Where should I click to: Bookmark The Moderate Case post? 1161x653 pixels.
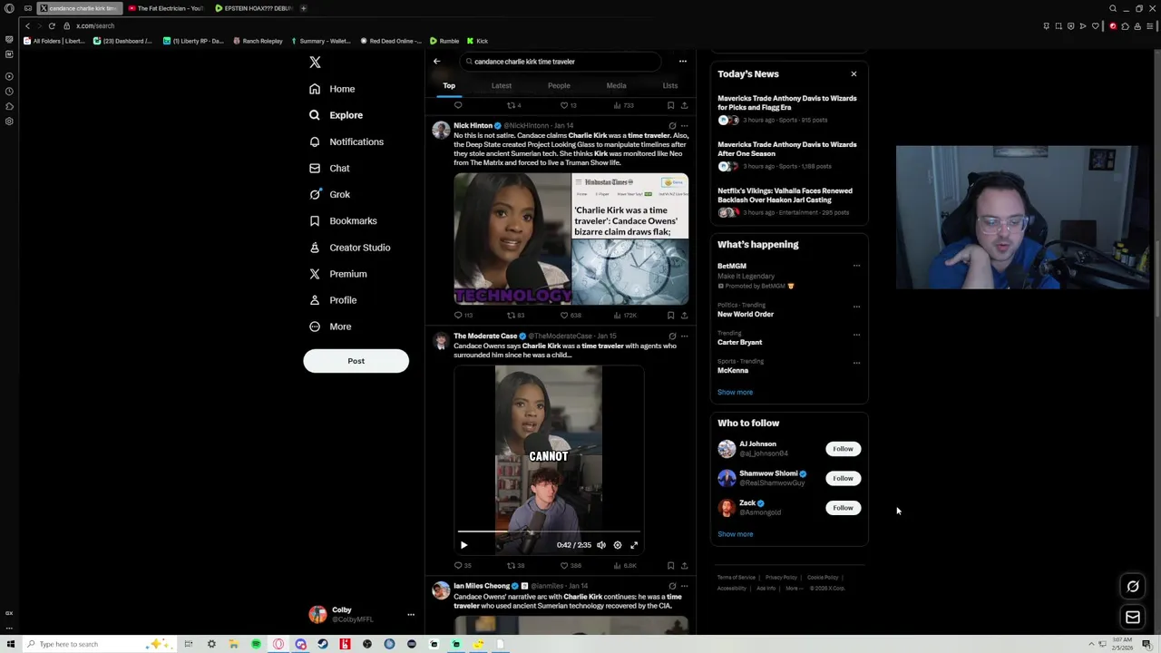coord(670,565)
